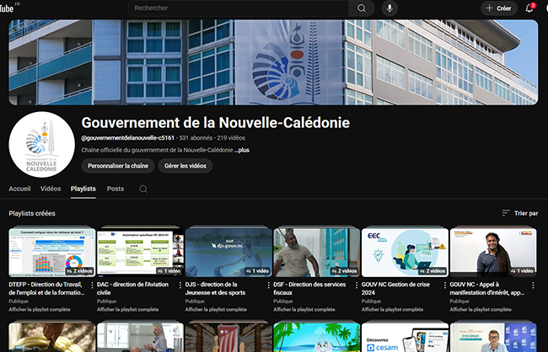Click DJS - direction de la Jeunesse title

tap(215, 289)
